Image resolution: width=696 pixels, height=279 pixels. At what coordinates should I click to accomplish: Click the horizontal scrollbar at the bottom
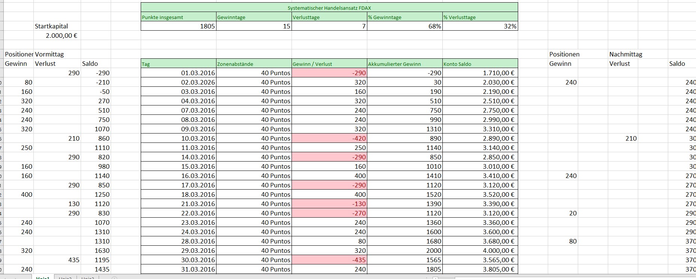563,278
